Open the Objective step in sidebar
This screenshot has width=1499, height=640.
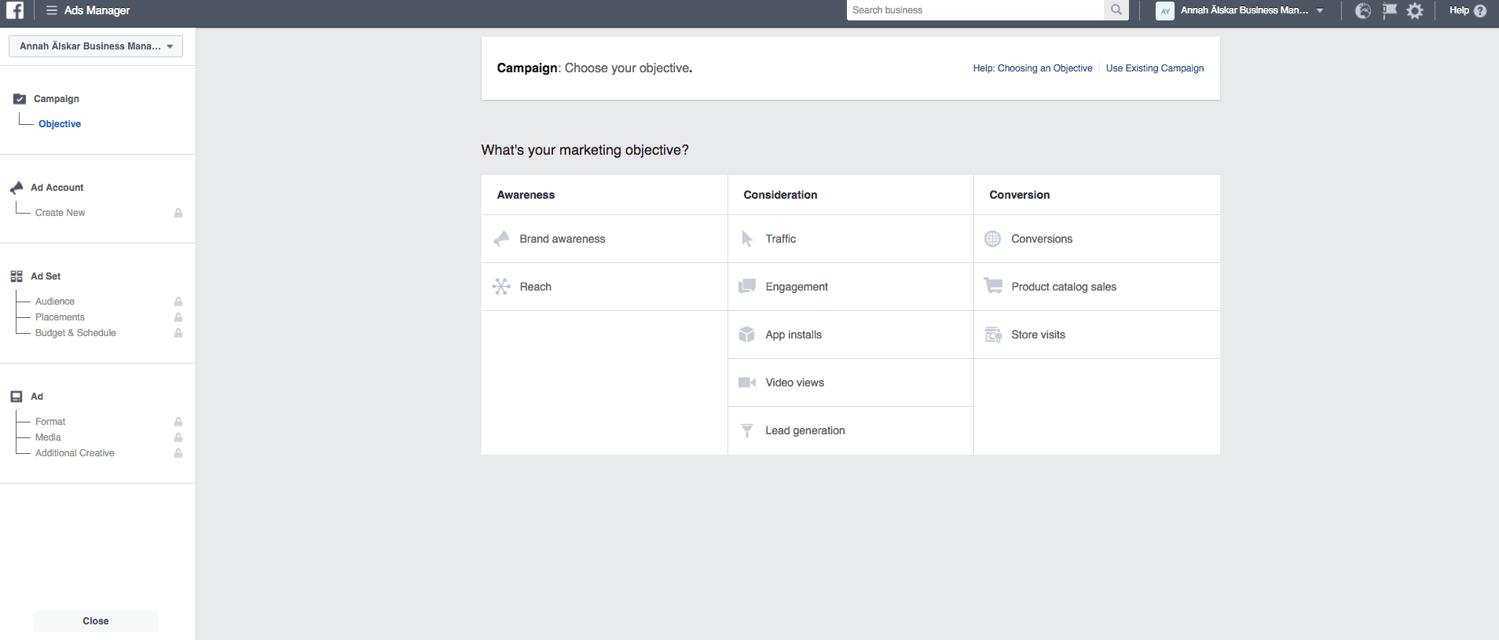(60, 124)
